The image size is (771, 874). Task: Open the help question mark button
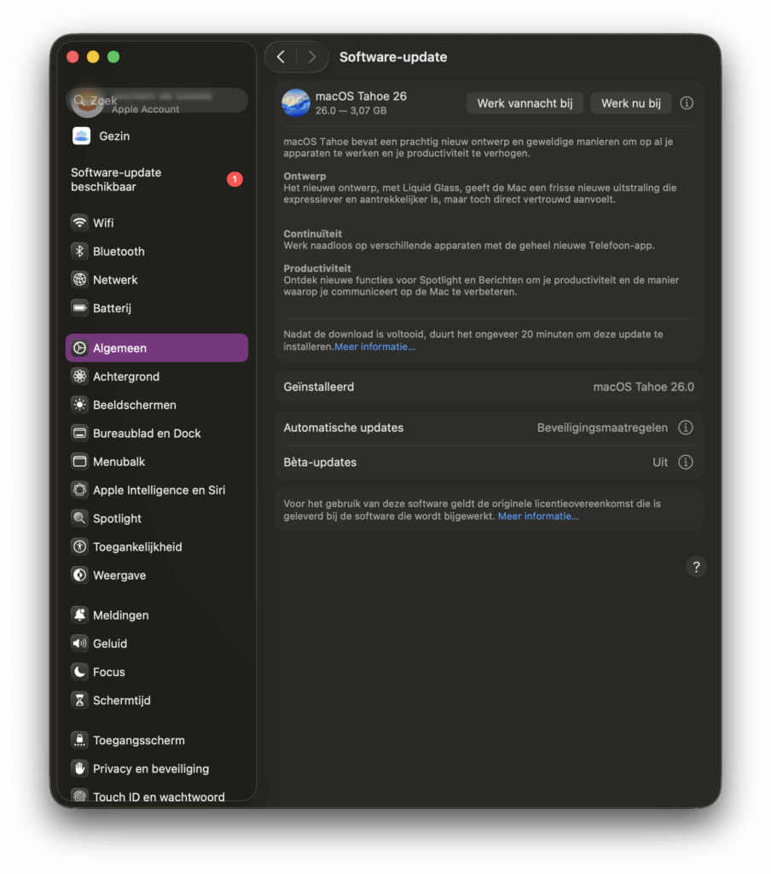(x=696, y=567)
